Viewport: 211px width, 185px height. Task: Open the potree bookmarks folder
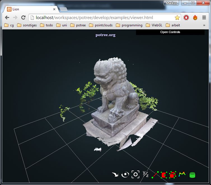click(78, 25)
